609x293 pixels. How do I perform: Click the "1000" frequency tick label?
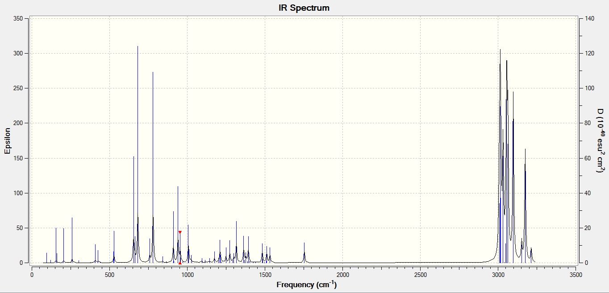(187, 274)
